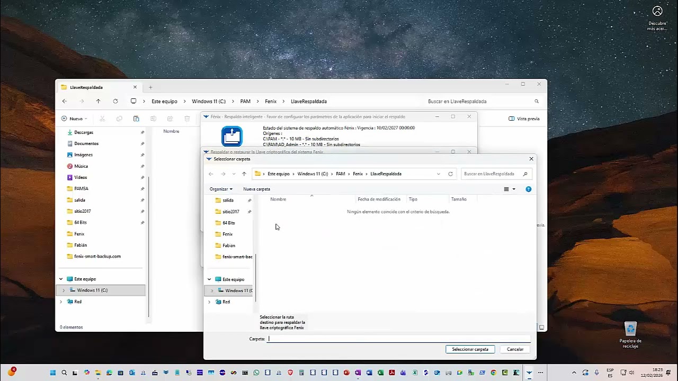678x381 pixels.
Task: Open help in Seleccionar carpeta dialog
Action: point(528,189)
